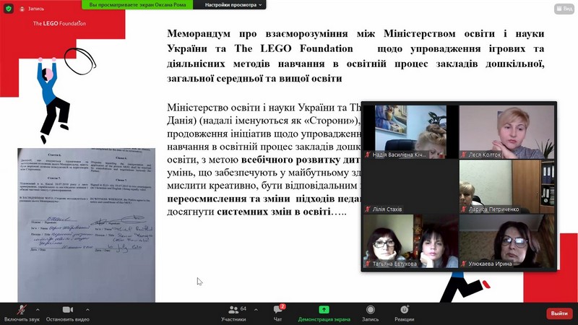This screenshot has width=578, height=325.
Task: Toggle Остановить видео camera button
Action: [67, 313]
